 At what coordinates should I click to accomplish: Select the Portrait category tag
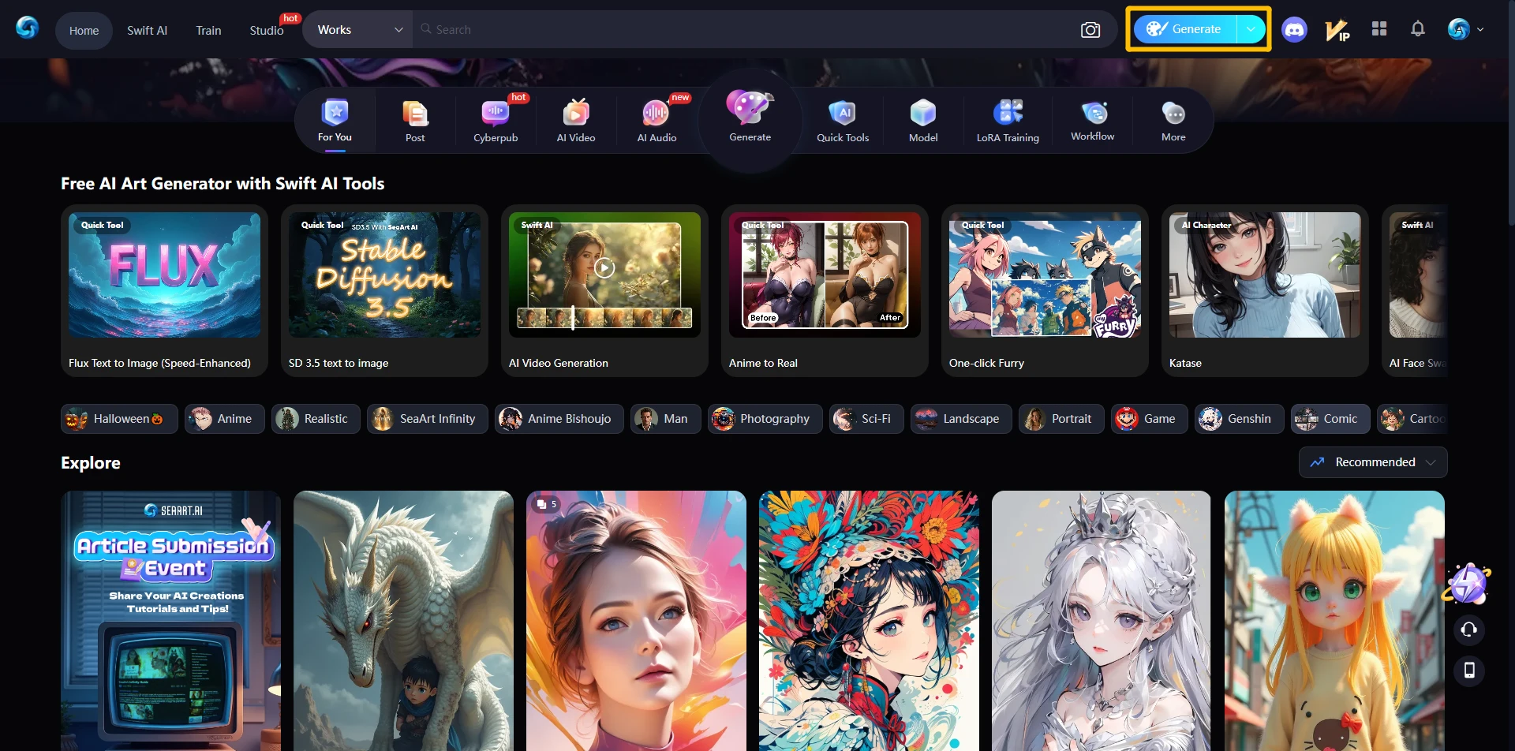tap(1061, 419)
